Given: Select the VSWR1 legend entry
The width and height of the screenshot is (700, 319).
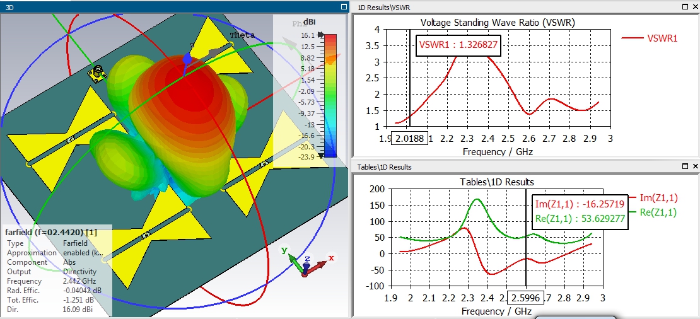Looking at the screenshot, I should click(650, 38).
